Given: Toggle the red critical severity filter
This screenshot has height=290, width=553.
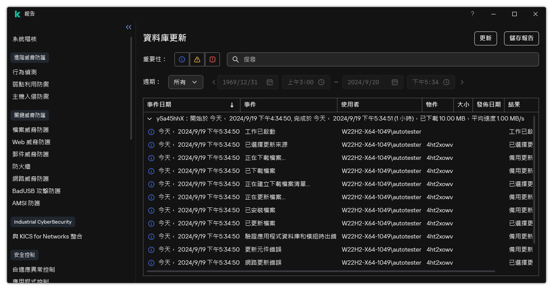Looking at the screenshot, I should pos(212,59).
